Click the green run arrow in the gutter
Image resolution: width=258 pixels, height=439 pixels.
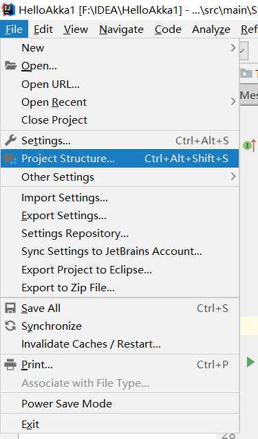click(250, 362)
